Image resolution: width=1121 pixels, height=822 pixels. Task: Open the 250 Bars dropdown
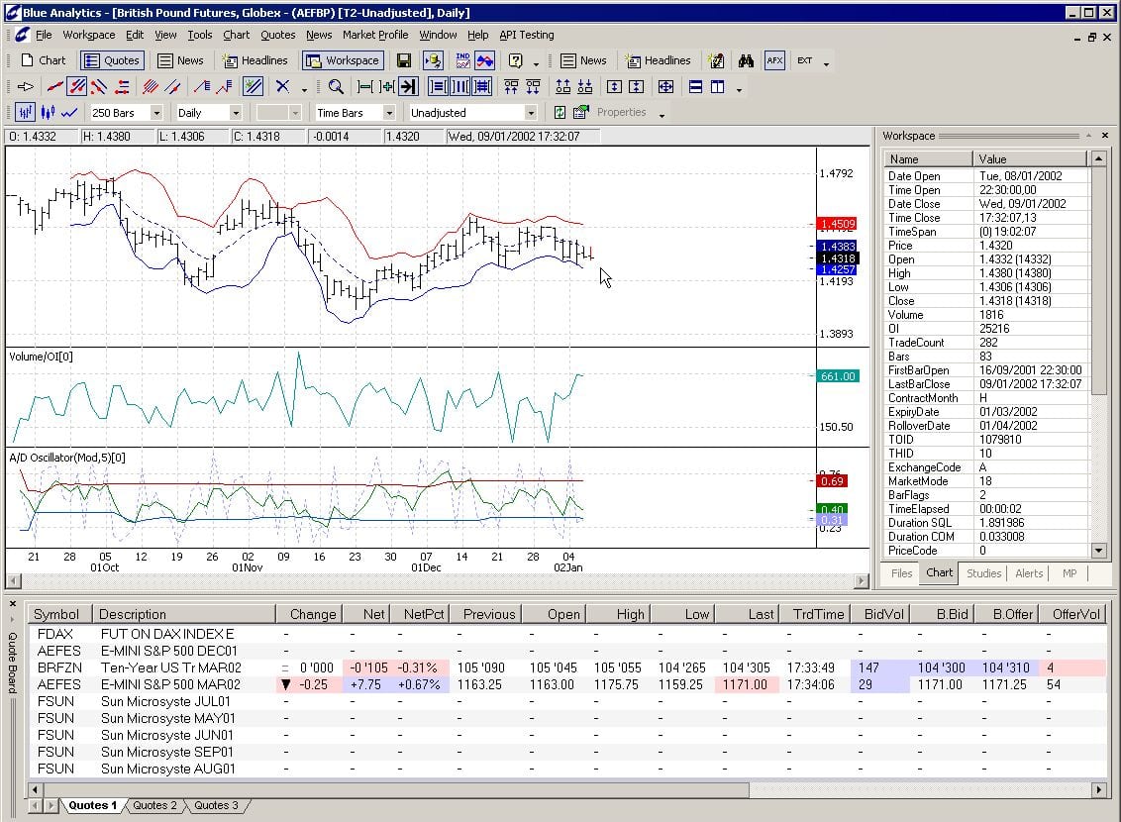158,112
